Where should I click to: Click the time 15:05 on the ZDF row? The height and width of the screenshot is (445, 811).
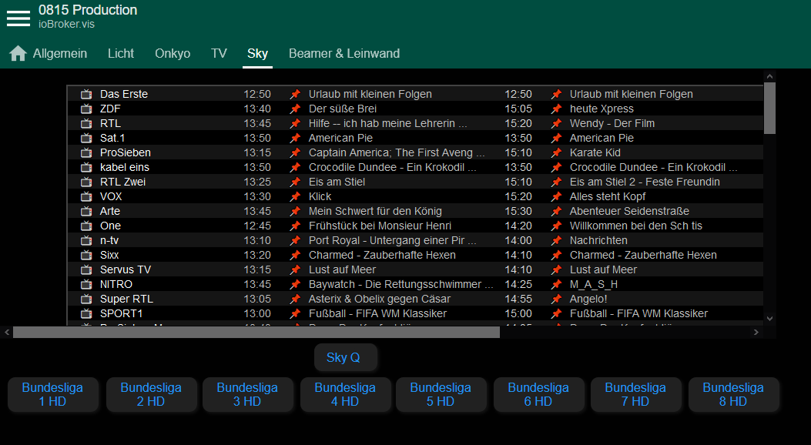click(x=518, y=109)
